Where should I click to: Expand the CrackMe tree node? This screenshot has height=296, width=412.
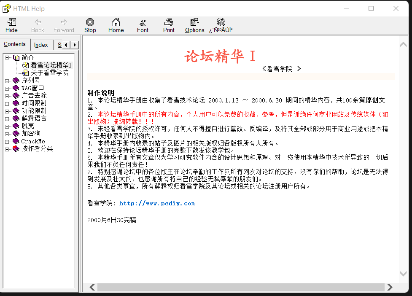point(7,142)
